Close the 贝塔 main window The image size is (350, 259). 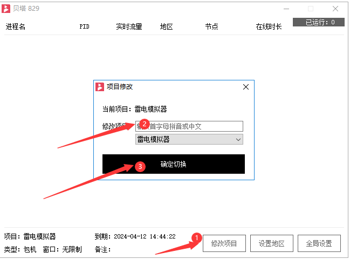pos(335,9)
